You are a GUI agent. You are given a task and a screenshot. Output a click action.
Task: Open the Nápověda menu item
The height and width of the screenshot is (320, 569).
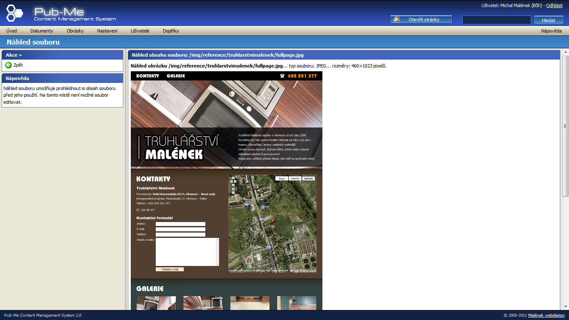click(x=552, y=31)
